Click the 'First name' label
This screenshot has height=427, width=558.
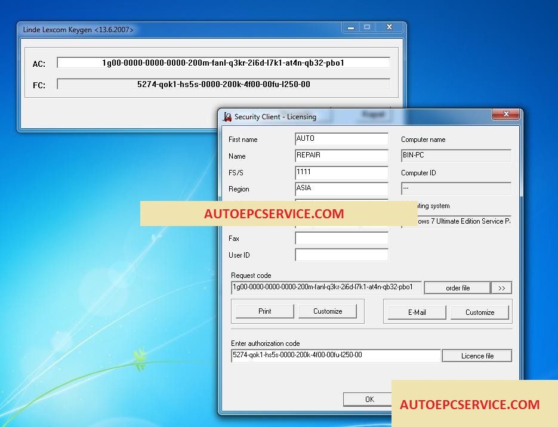243,140
